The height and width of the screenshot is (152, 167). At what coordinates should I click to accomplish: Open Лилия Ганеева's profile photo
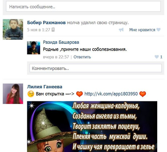[13, 94]
